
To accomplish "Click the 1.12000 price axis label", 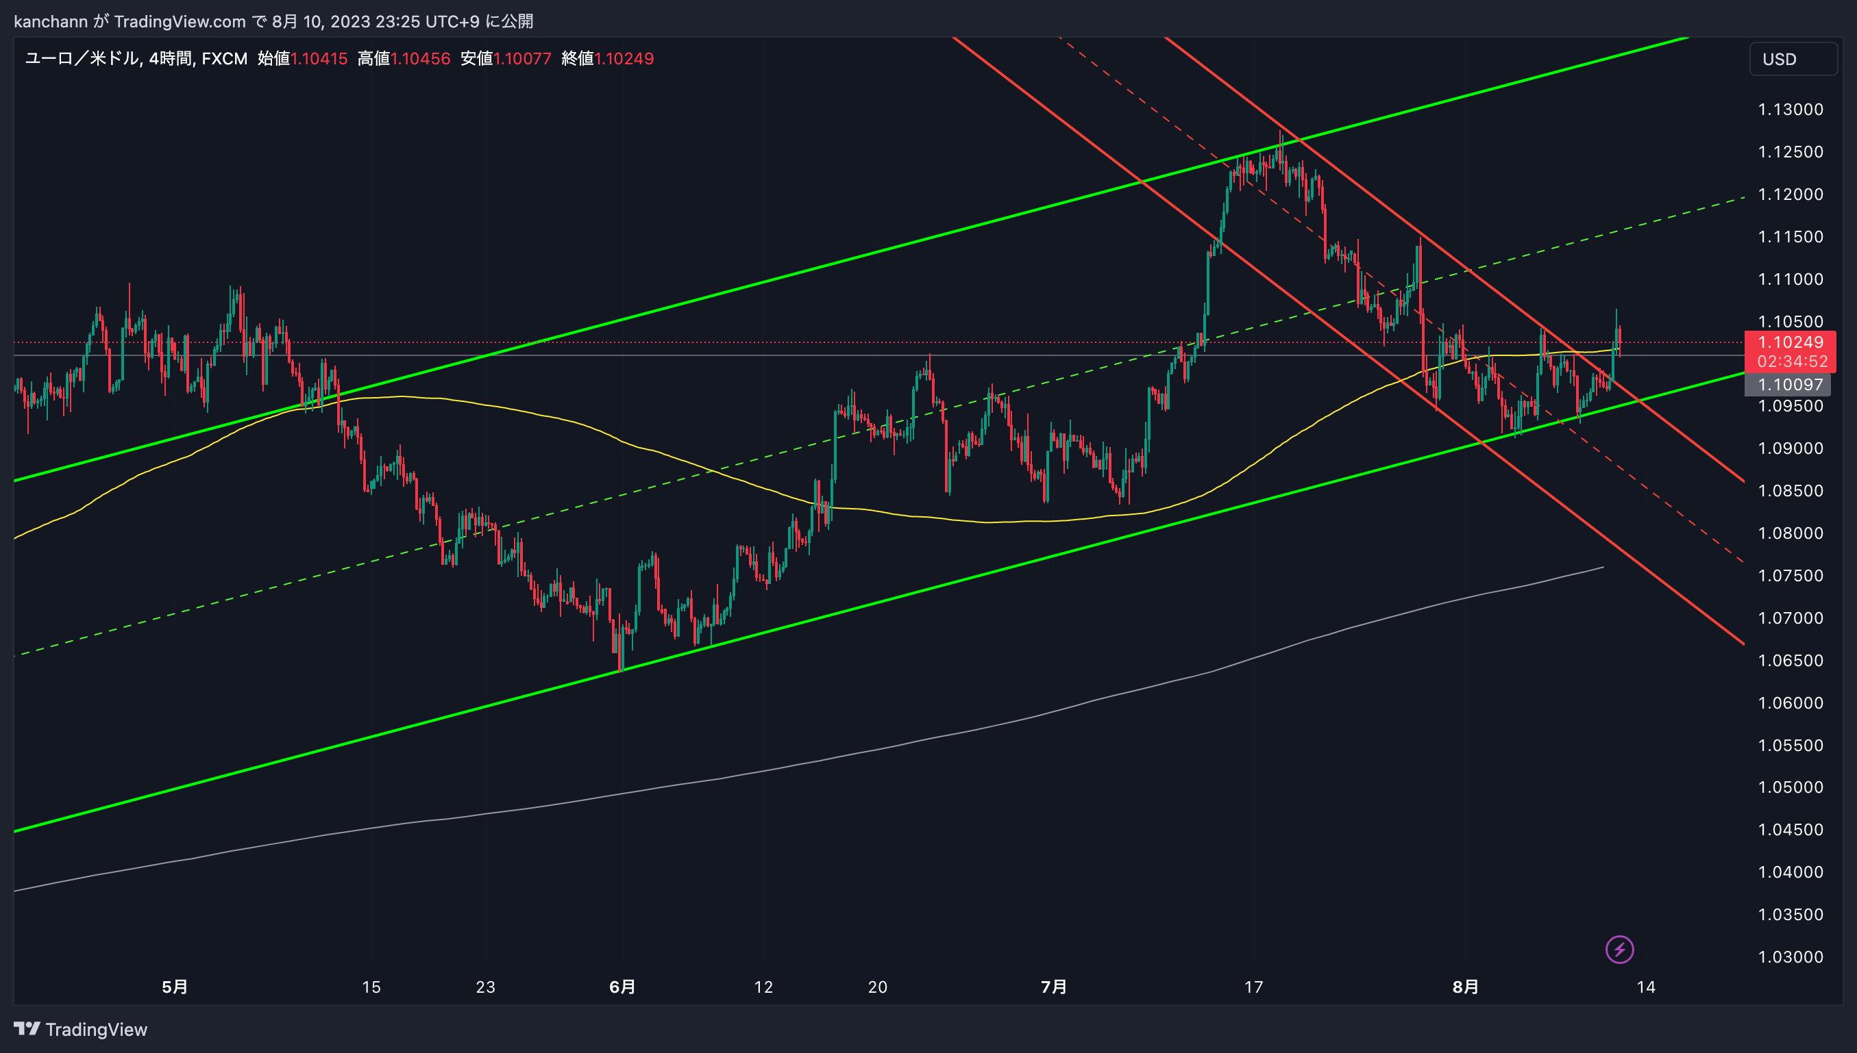I will tap(1791, 194).
